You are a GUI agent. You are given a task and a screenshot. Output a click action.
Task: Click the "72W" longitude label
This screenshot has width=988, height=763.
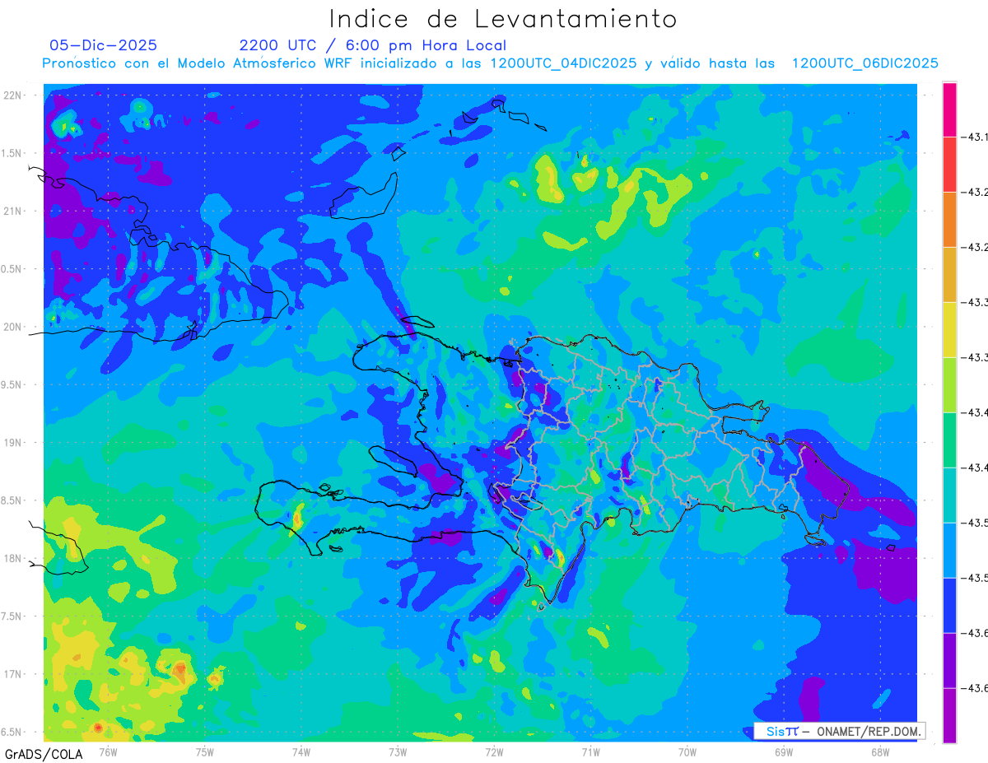[494, 751]
